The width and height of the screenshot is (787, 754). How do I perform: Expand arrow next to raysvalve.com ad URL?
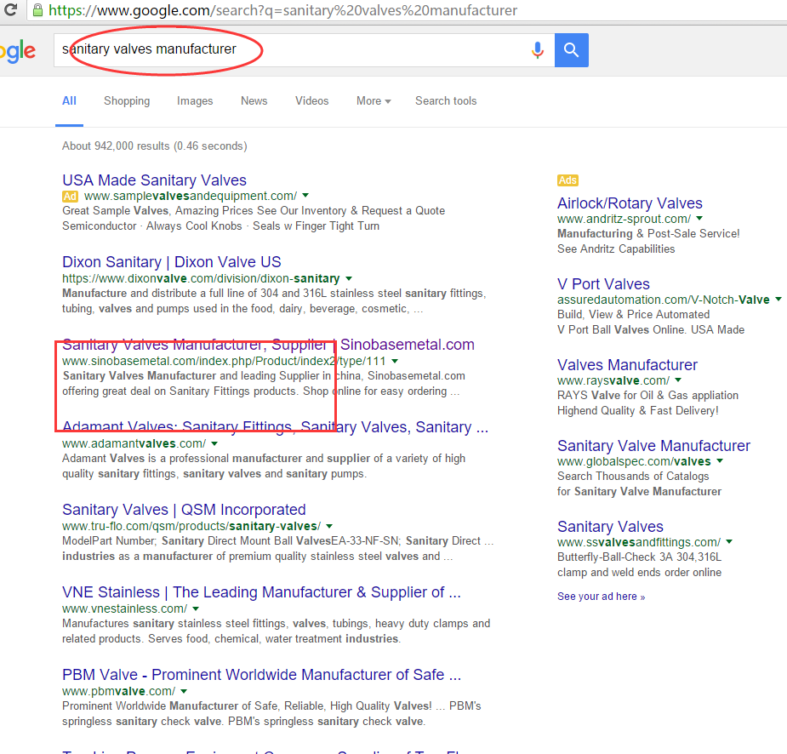678,380
